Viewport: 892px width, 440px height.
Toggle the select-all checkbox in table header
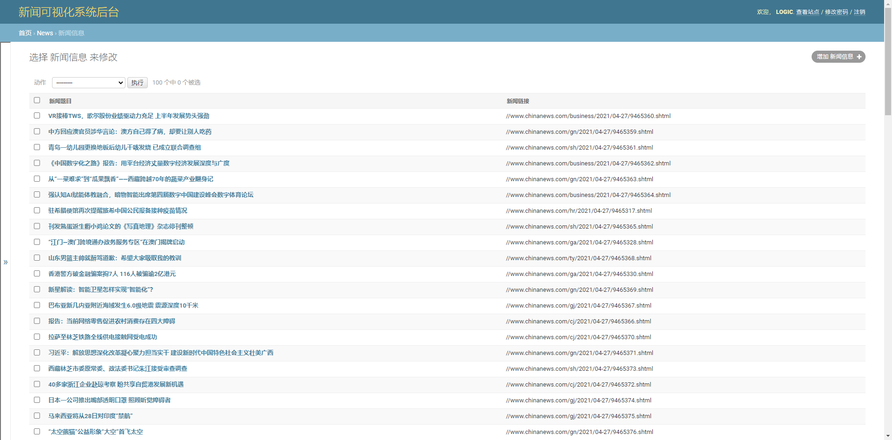[37, 100]
